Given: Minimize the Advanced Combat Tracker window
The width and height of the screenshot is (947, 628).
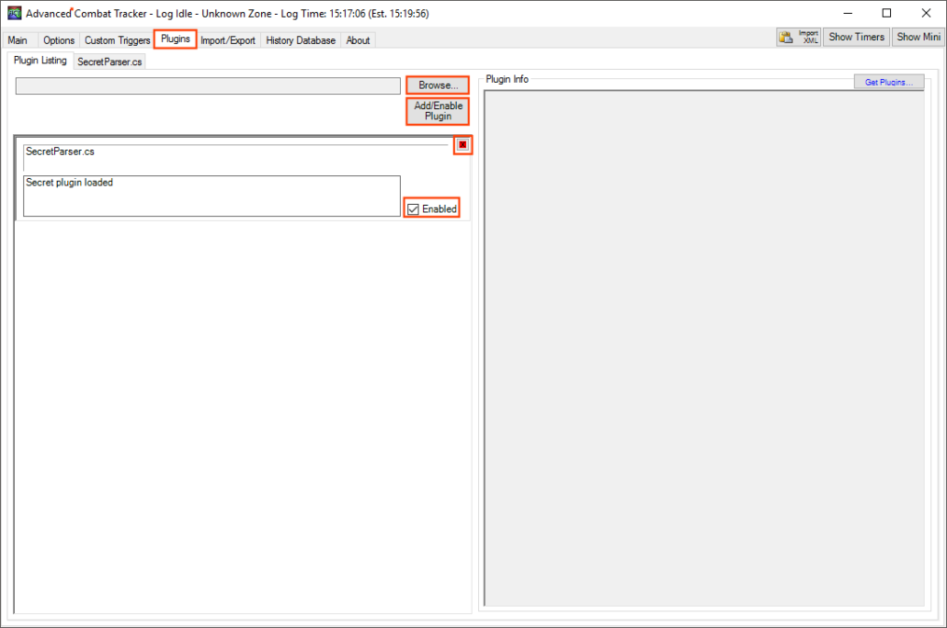Looking at the screenshot, I should click(848, 13).
